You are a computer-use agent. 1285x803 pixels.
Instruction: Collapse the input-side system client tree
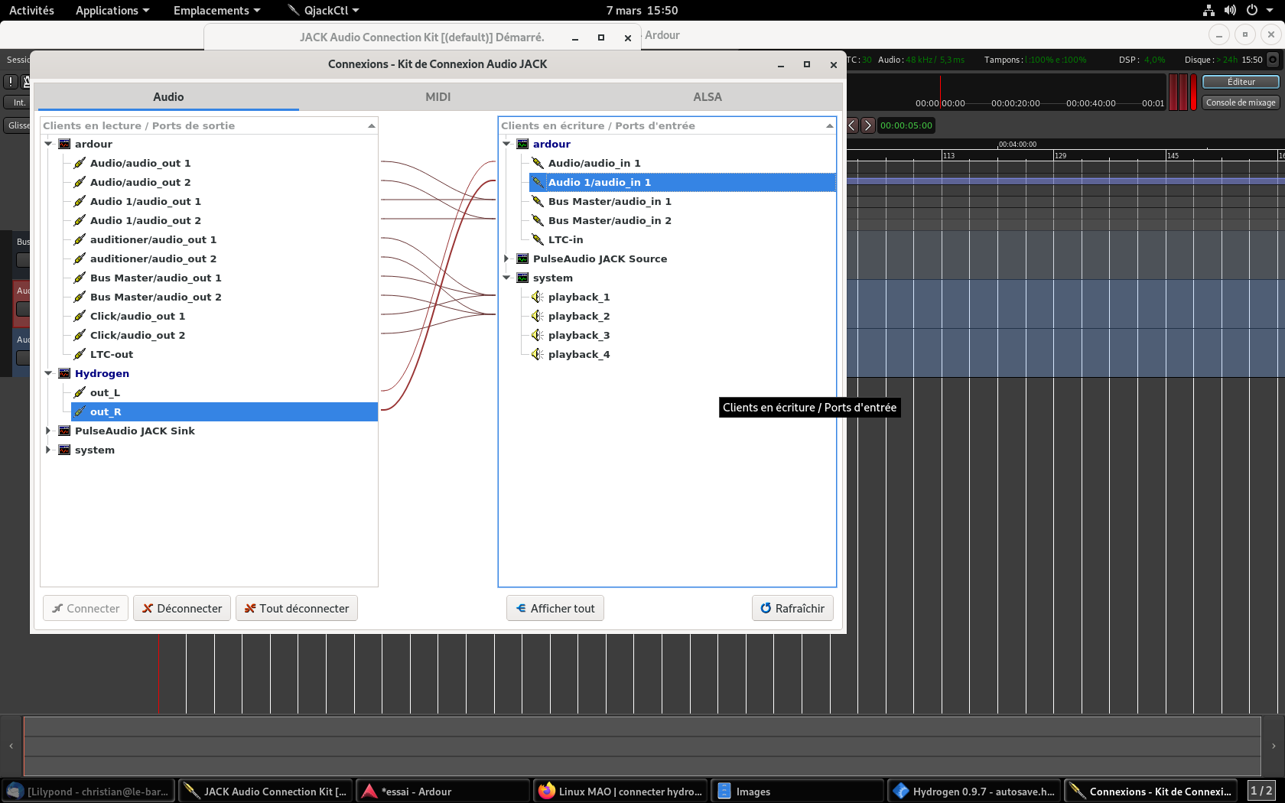pyautogui.click(x=506, y=278)
